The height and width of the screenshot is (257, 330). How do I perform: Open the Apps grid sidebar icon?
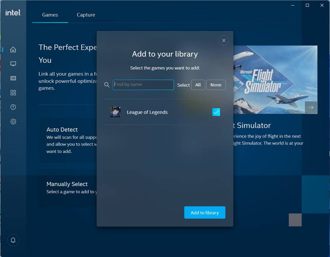pos(13,93)
